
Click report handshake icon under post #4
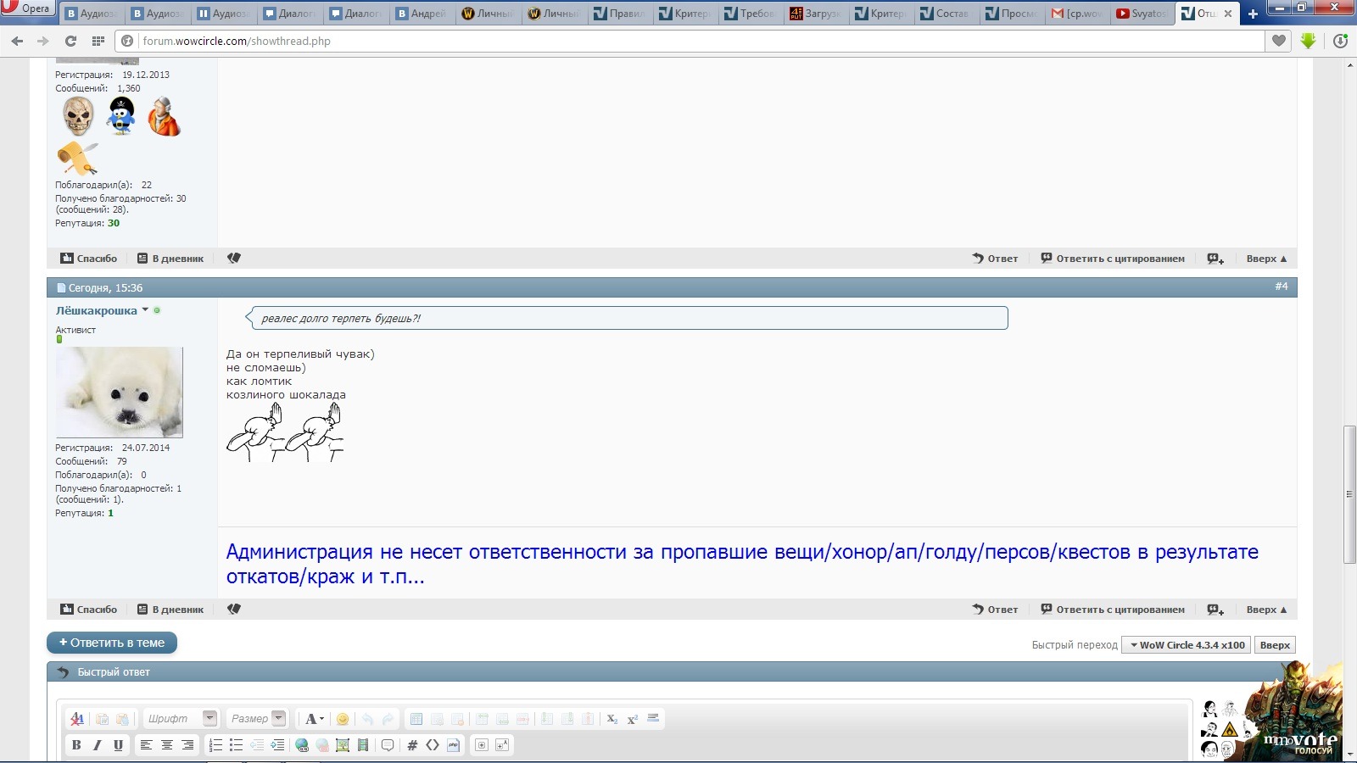pos(234,609)
